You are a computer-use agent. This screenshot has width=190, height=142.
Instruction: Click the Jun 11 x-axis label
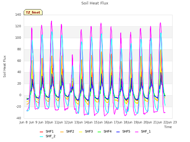(x=54, y=122)
